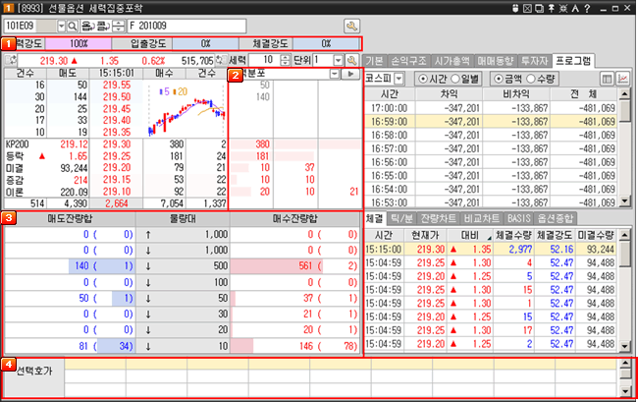Open the 코스피 market dropdown

(398, 78)
